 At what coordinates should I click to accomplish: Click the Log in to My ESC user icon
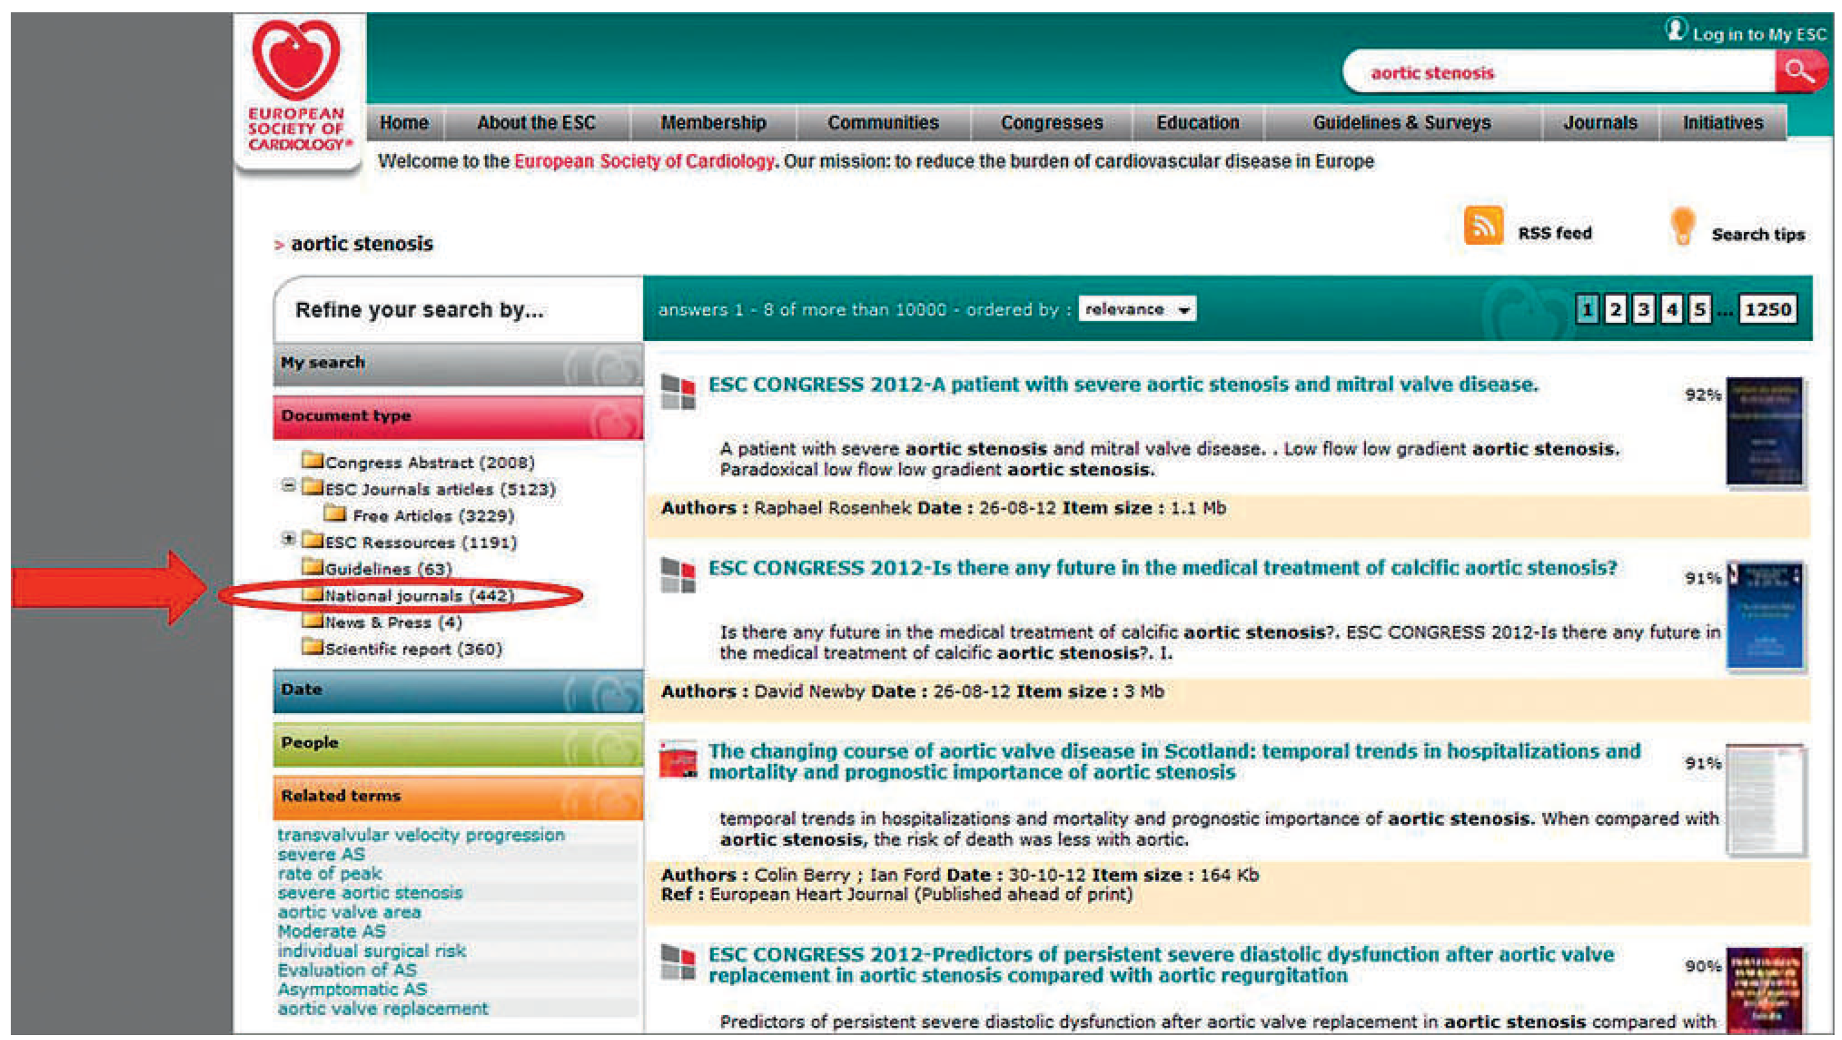[1676, 30]
